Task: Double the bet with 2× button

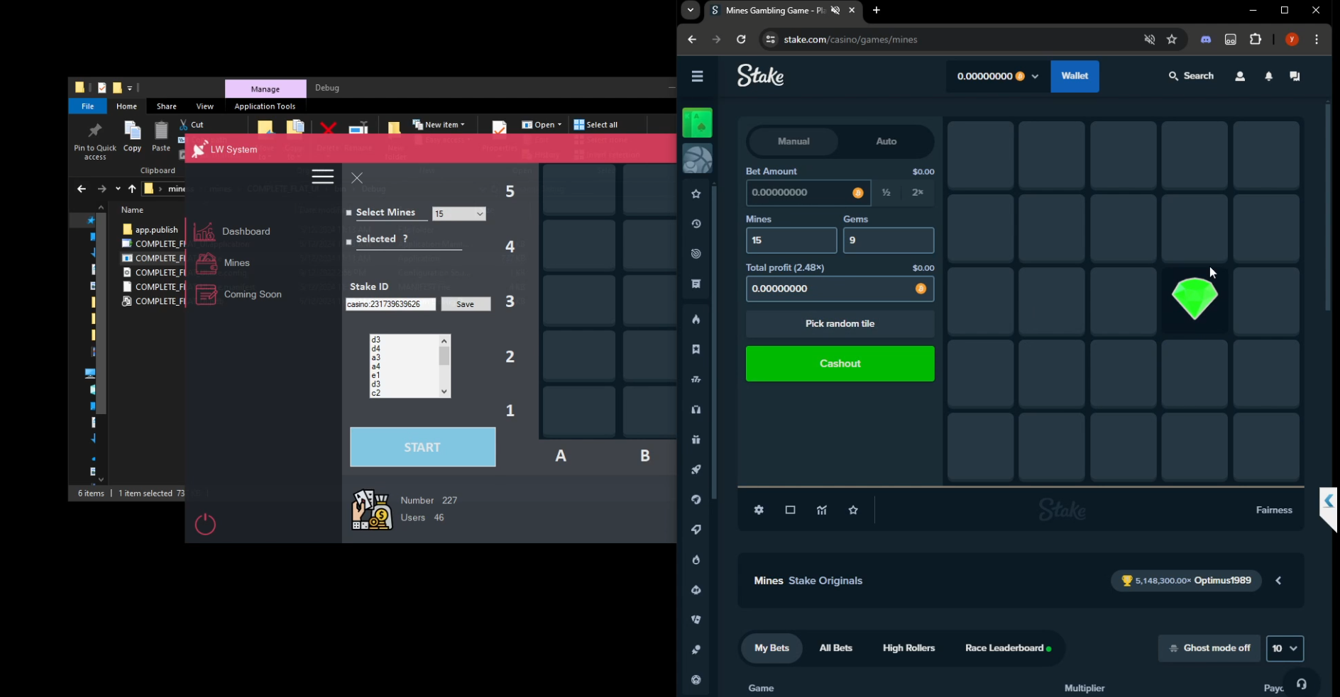Action: [x=918, y=193]
